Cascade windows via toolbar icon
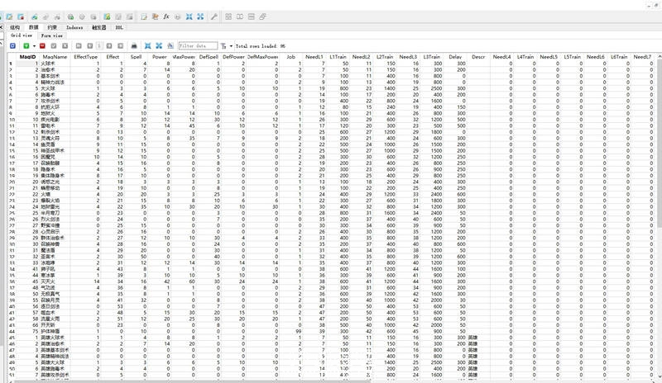The image size is (662, 383). point(262,17)
